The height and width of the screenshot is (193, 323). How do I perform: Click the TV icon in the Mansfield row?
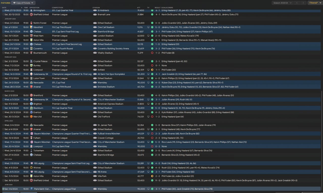(148, 27)
